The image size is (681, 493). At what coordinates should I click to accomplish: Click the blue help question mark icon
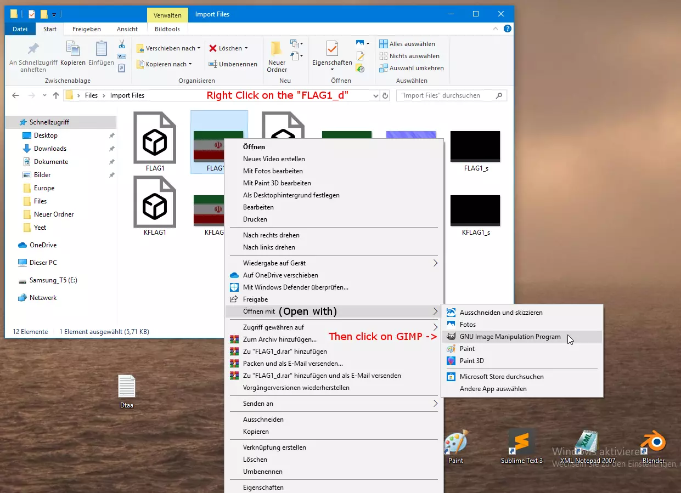508,29
